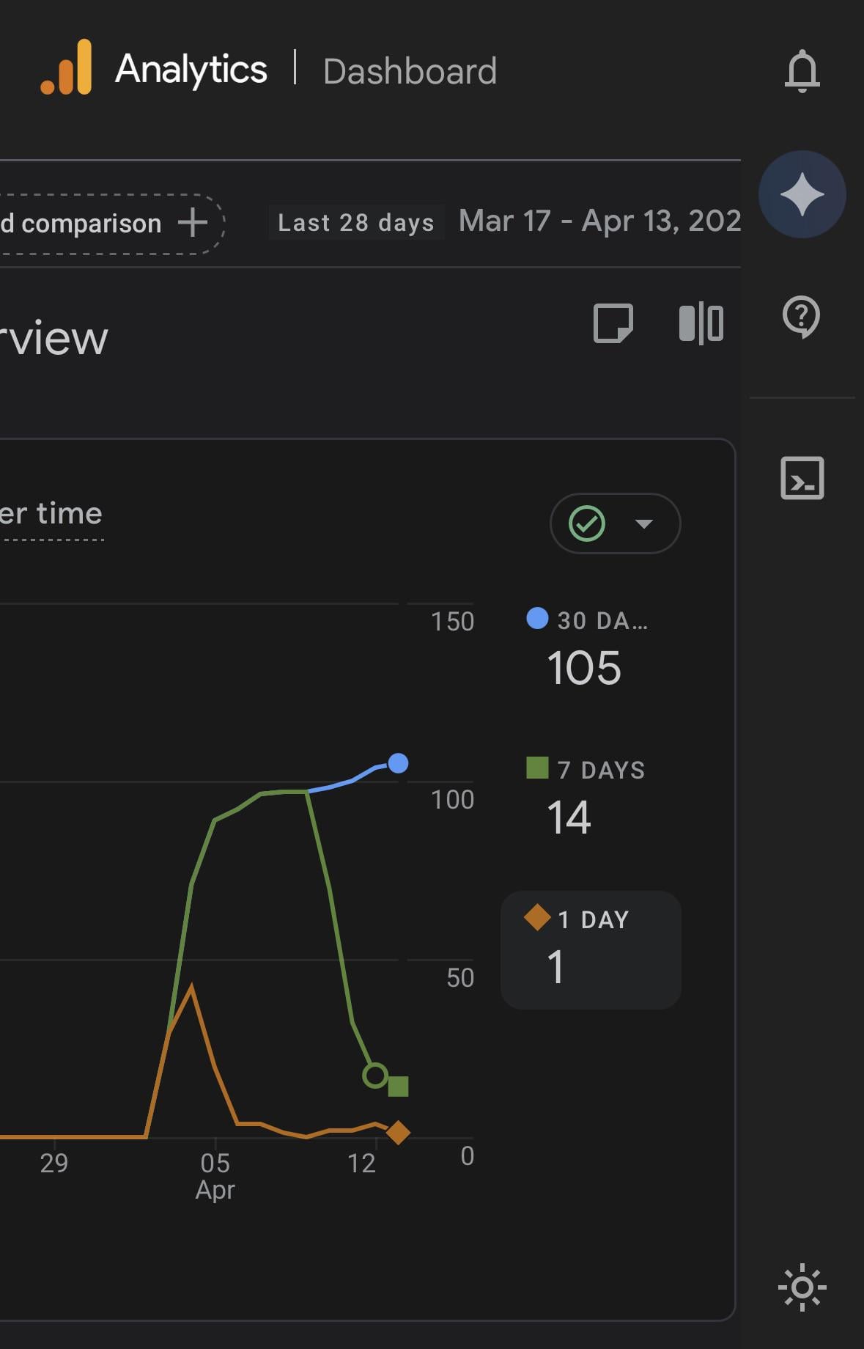Click the compare columns icon

701,323
